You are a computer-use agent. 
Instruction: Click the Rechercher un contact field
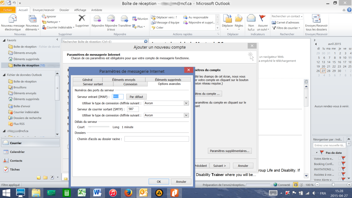coord(287,16)
